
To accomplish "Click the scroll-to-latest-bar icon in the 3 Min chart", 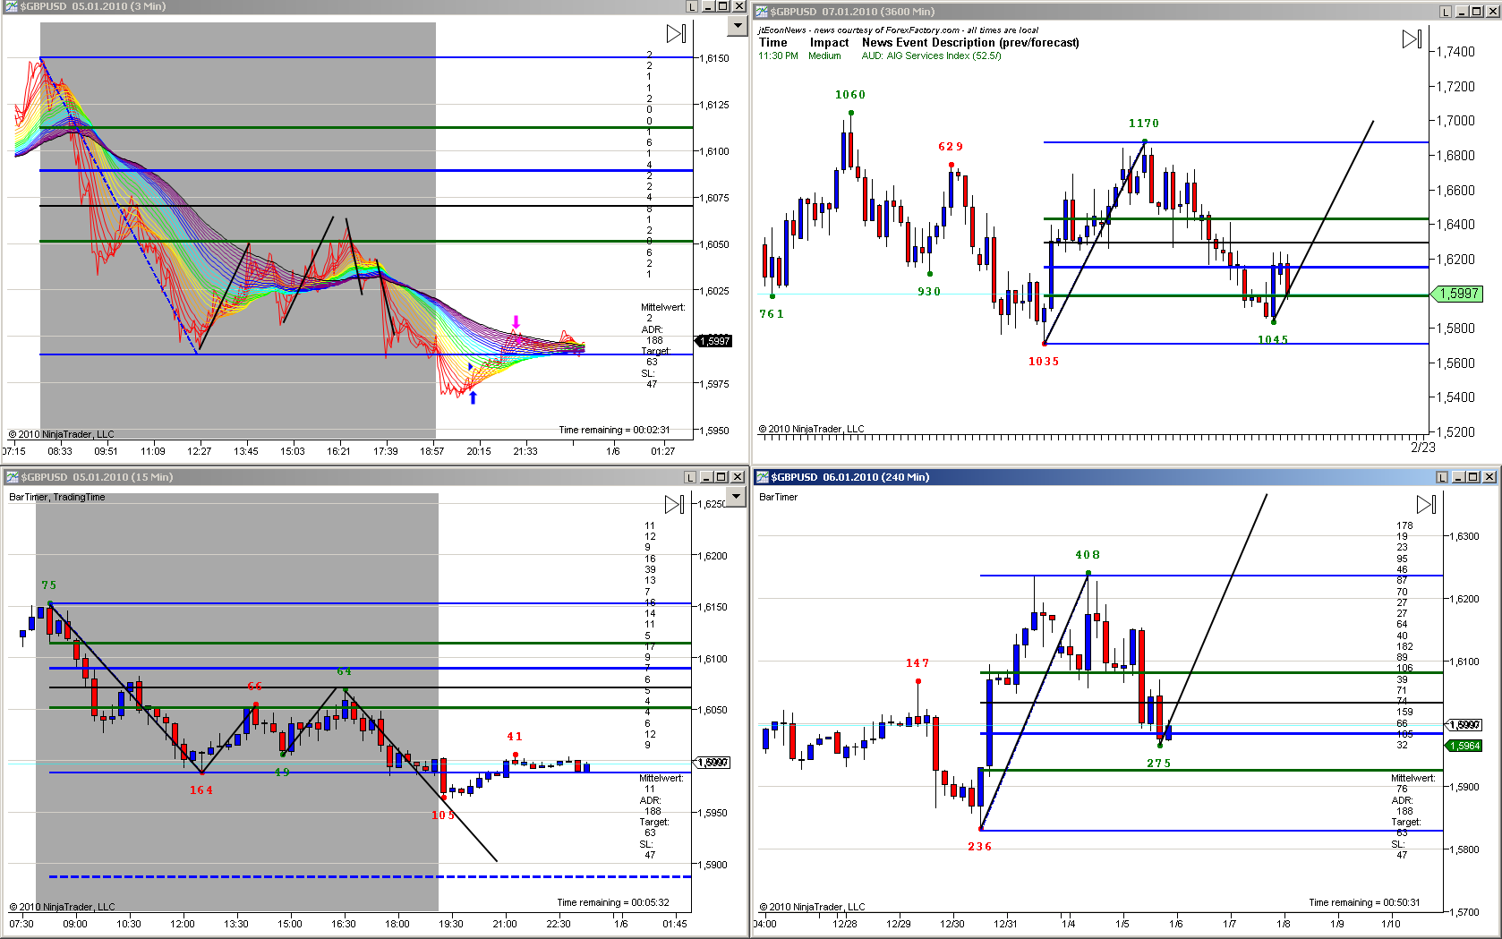I will [x=676, y=34].
